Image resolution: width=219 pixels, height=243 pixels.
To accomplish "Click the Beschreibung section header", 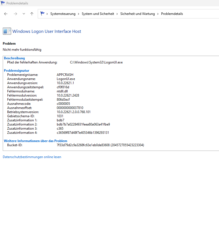I will tap(14, 58).
